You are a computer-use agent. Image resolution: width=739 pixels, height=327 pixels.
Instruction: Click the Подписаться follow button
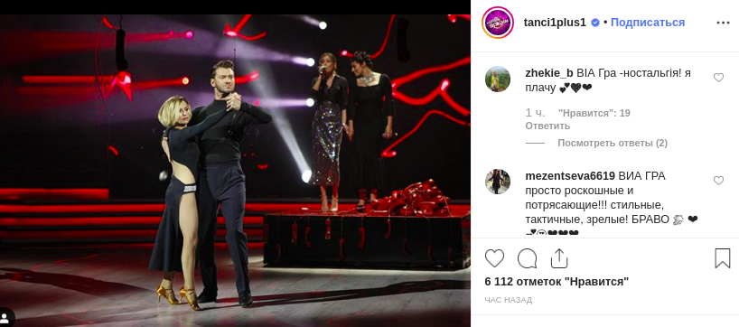648,23
